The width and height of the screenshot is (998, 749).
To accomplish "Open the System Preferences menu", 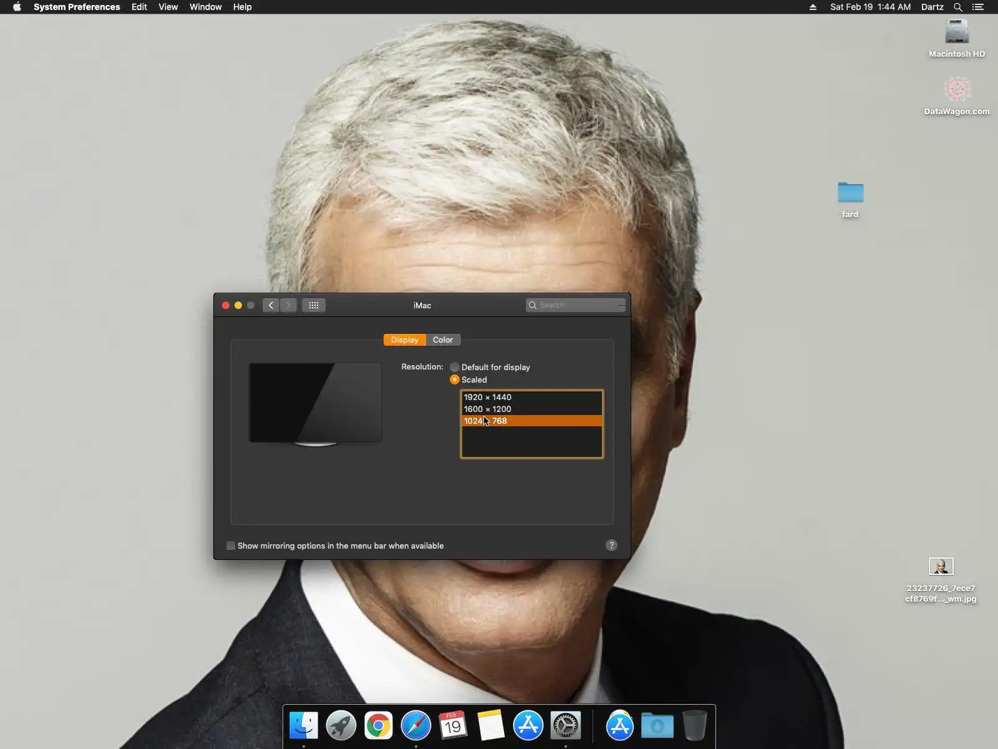I will (x=77, y=7).
